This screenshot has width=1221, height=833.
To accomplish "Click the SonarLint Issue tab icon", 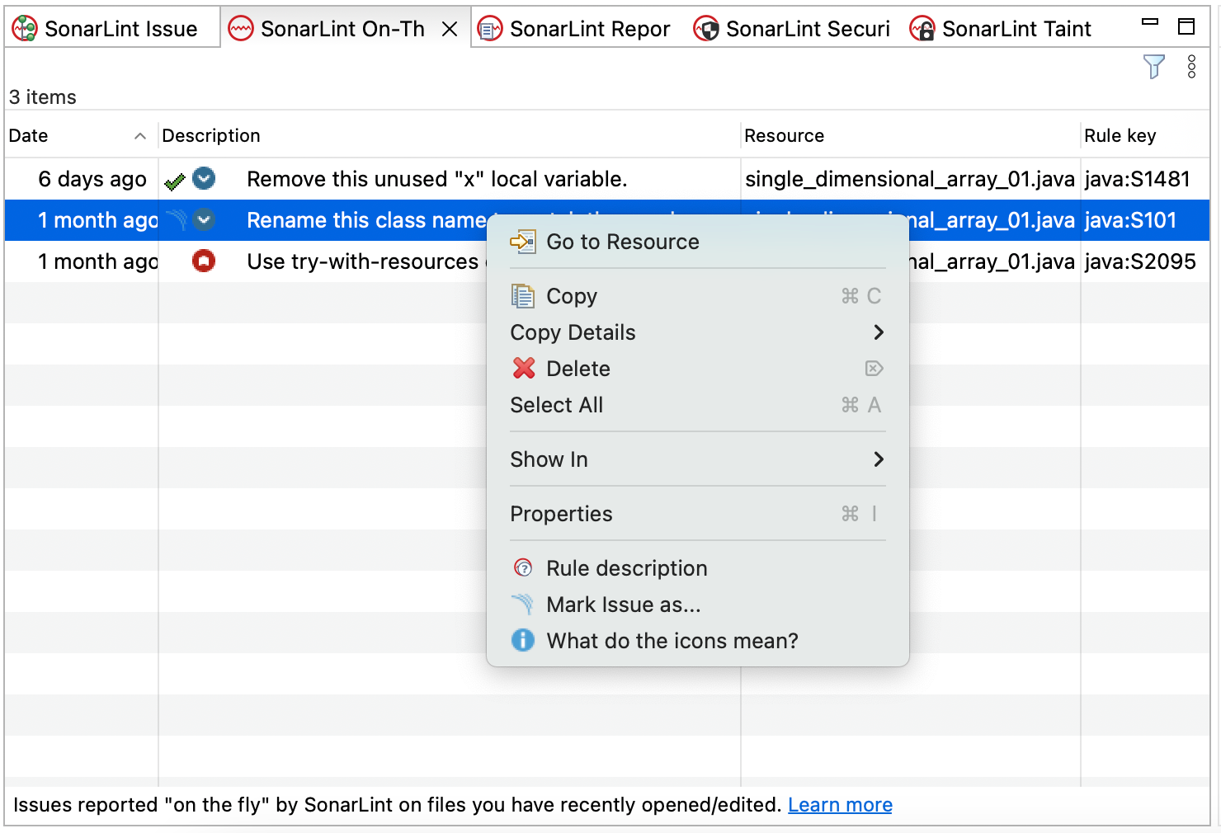I will tap(25, 29).
